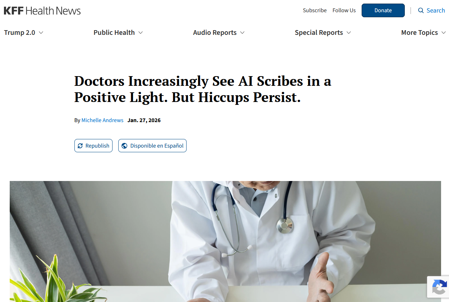The image size is (449, 302).
Task: Open the Special Reports menu
Action: pyautogui.click(x=319, y=33)
